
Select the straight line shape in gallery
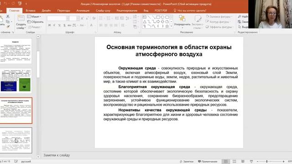click(149, 17)
